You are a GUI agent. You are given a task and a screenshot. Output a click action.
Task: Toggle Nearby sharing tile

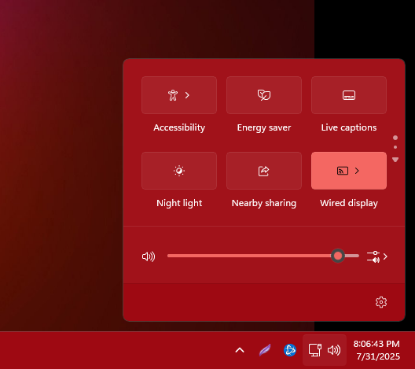tap(264, 171)
